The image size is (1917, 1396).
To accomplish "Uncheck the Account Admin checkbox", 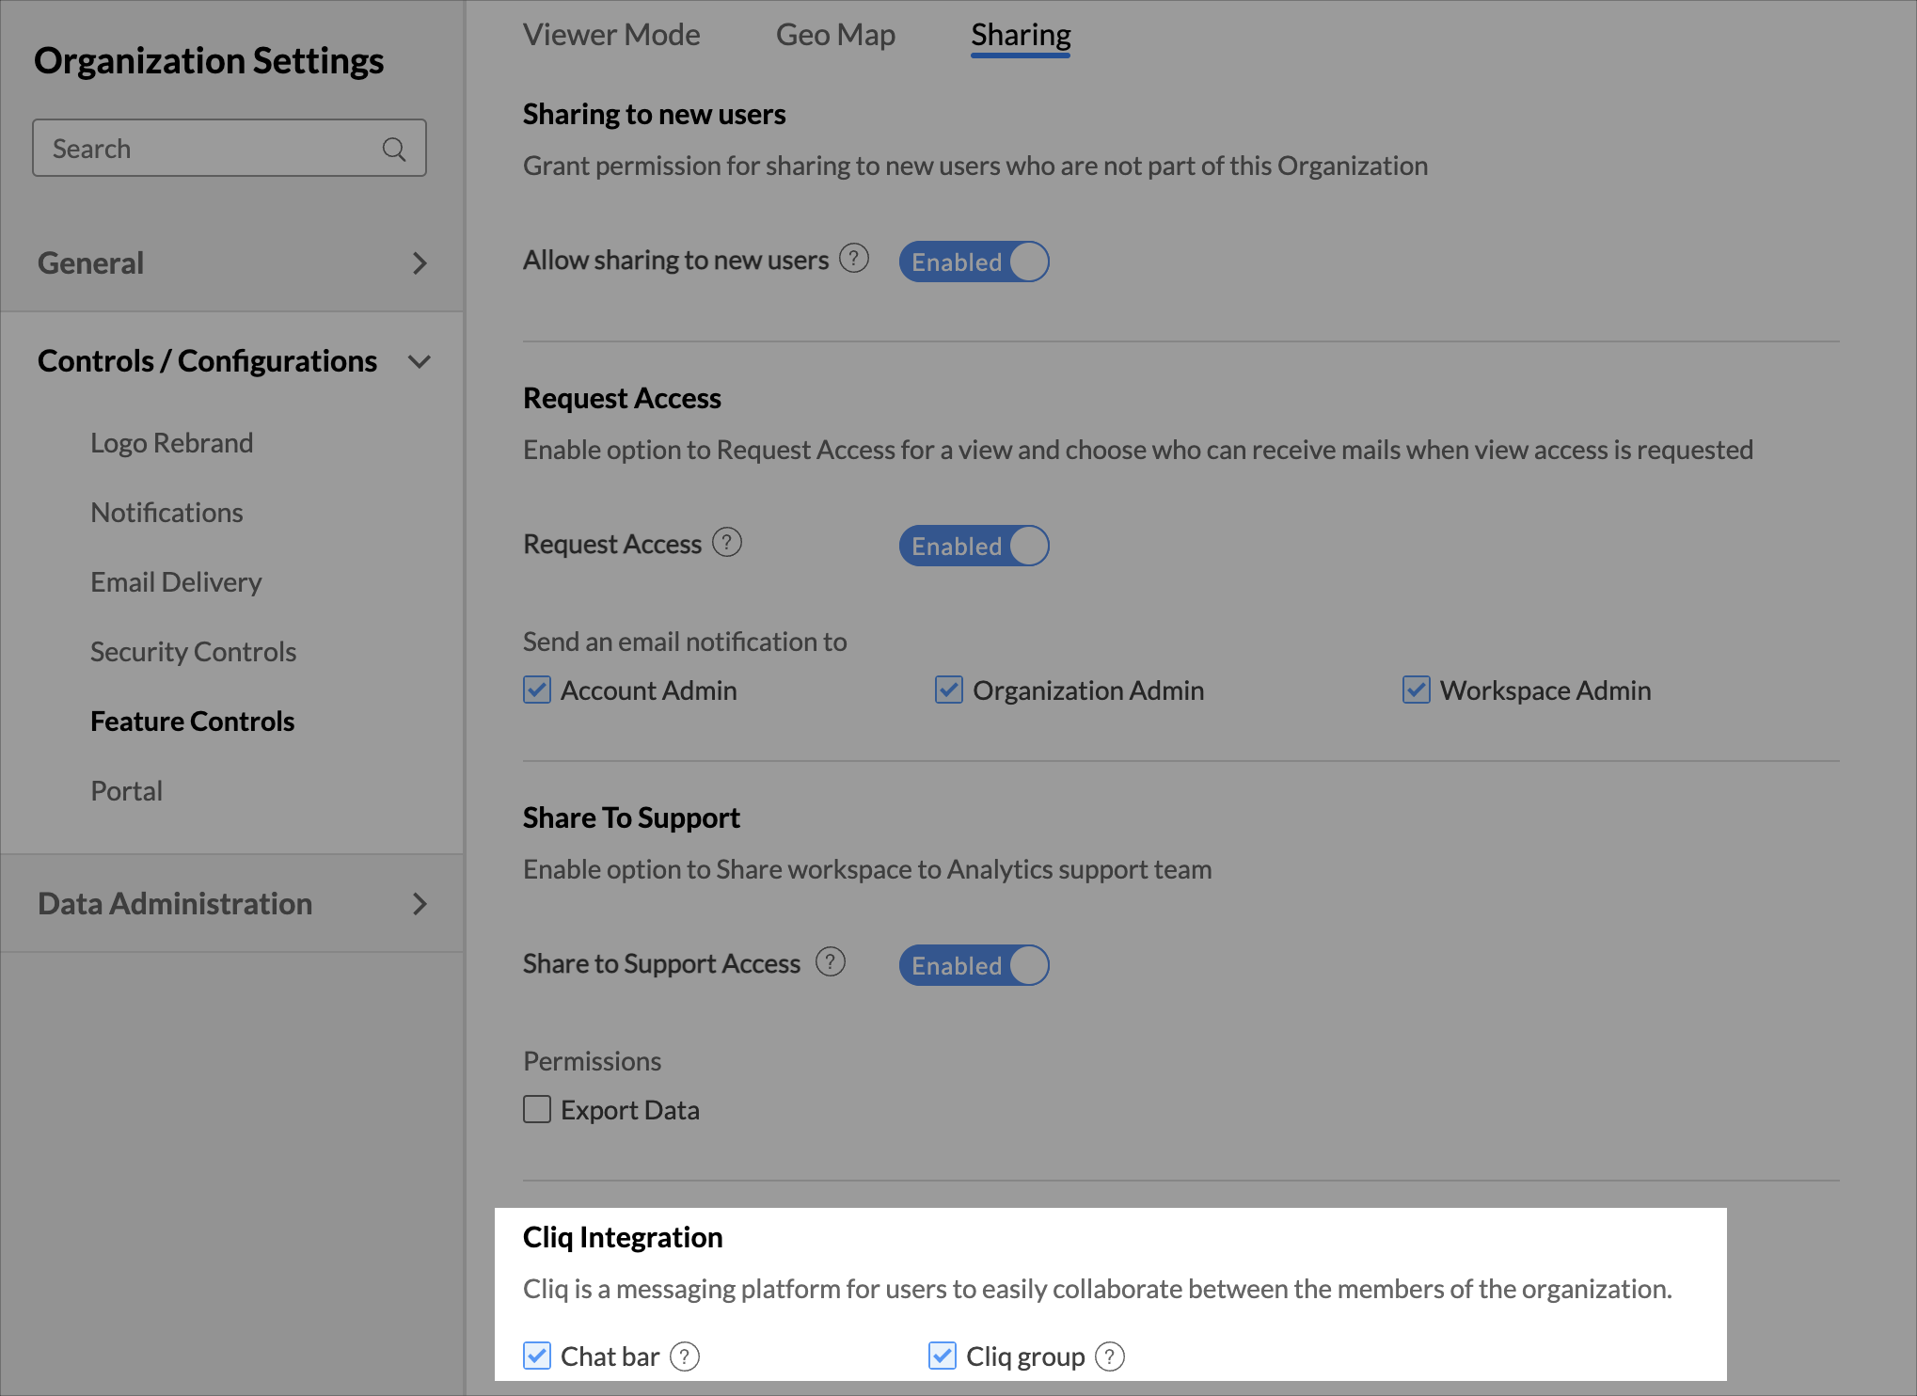I will point(537,690).
